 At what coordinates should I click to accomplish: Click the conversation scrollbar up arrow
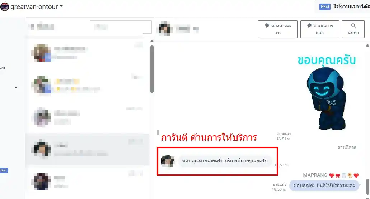367,45
